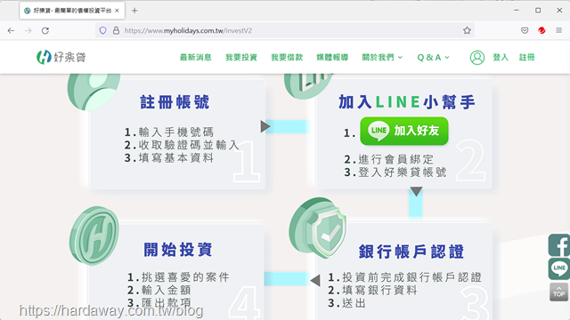Open the Firefox hamburger menu
The image size is (570, 320).
[559, 30]
